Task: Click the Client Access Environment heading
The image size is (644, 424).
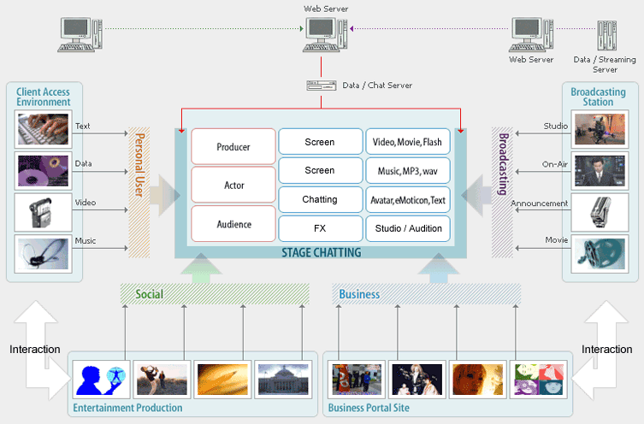Action: pyautogui.click(x=43, y=97)
